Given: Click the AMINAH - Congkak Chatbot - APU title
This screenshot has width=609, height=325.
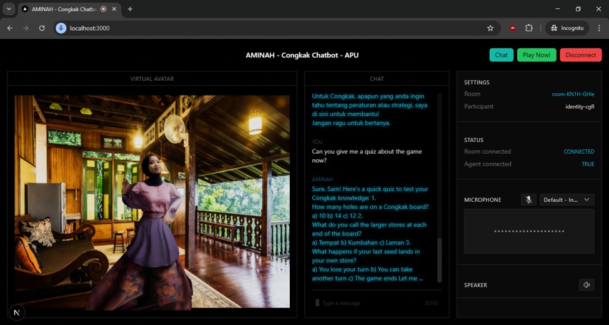Looking at the screenshot, I should 302,55.
